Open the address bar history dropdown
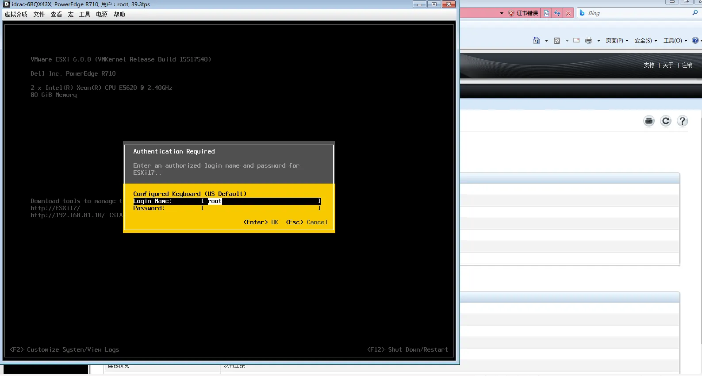Image resolution: width=702 pixels, height=376 pixels. (502, 13)
